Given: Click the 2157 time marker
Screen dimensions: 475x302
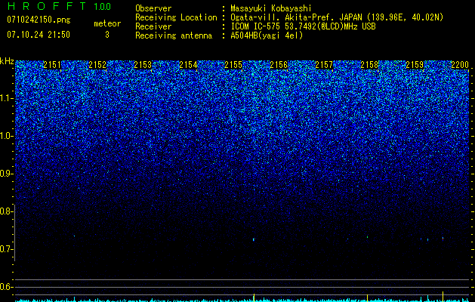Looking at the screenshot, I should 324,65.
